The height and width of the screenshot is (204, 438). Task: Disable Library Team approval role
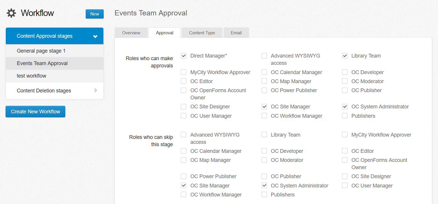coord(344,56)
